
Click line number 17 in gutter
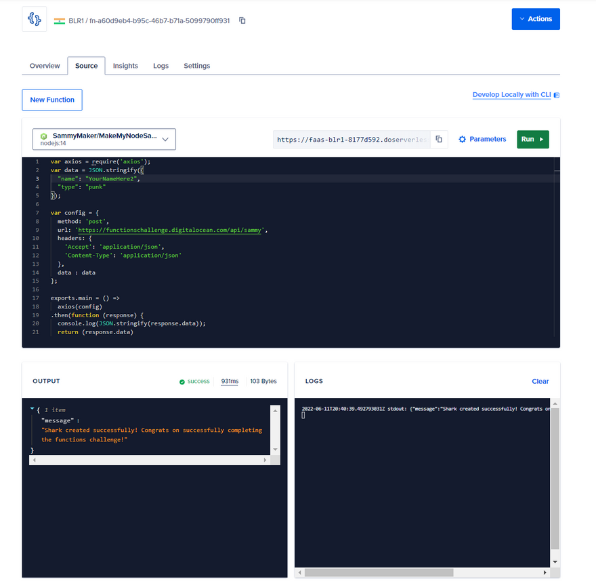tap(36, 298)
